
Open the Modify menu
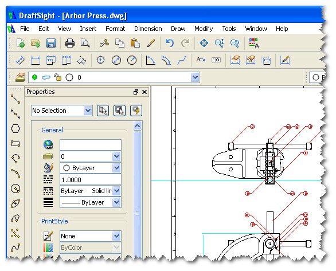[x=204, y=29]
